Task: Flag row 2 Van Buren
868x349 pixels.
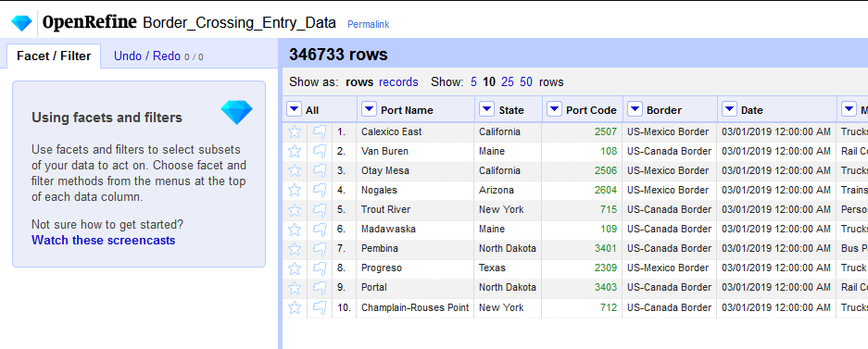Action: [320, 151]
